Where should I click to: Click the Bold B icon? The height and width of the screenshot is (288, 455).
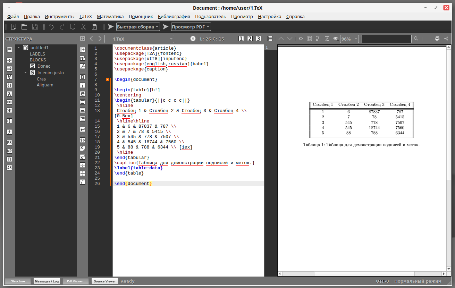point(83,77)
